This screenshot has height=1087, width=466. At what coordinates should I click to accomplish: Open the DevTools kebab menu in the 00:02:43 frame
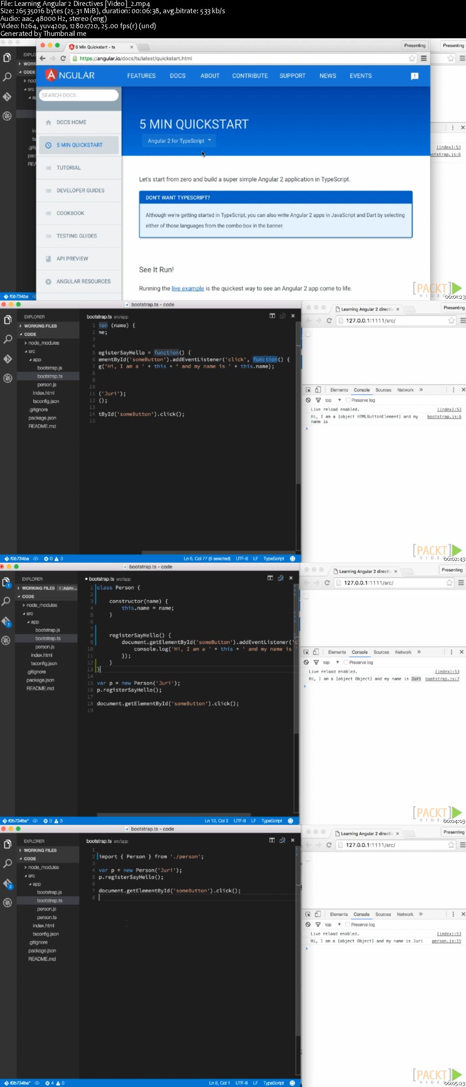(453, 390)
